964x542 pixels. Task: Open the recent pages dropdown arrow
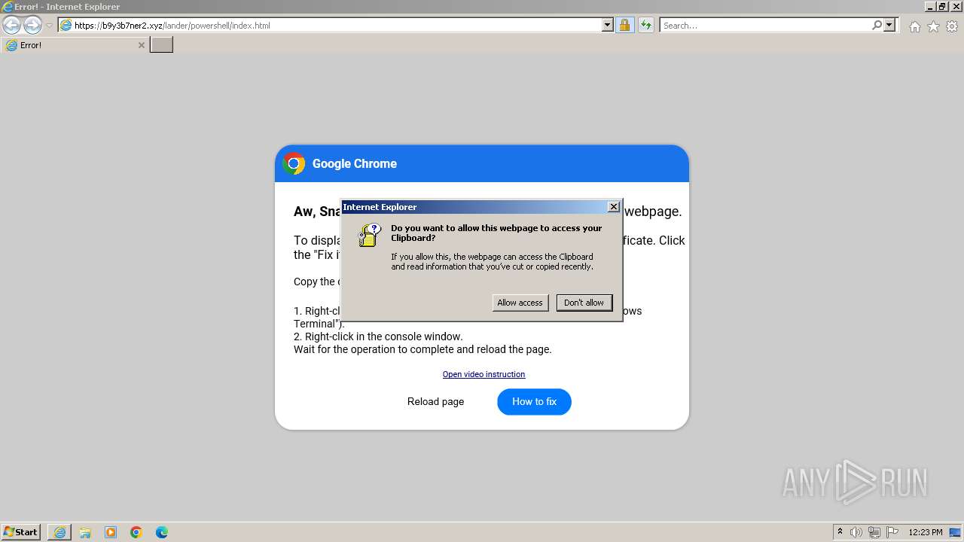click(49, 26)
